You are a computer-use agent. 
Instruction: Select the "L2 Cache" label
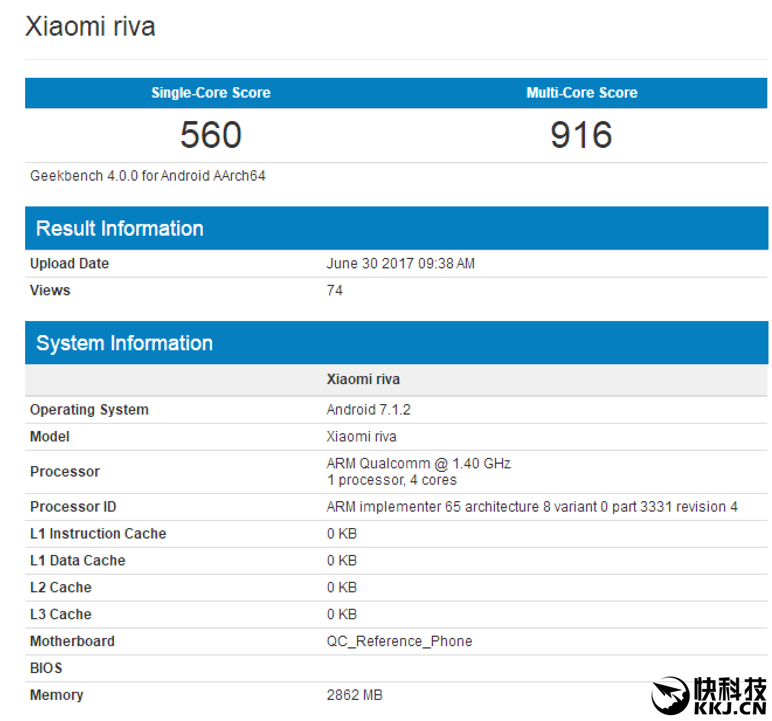[61, 587]
